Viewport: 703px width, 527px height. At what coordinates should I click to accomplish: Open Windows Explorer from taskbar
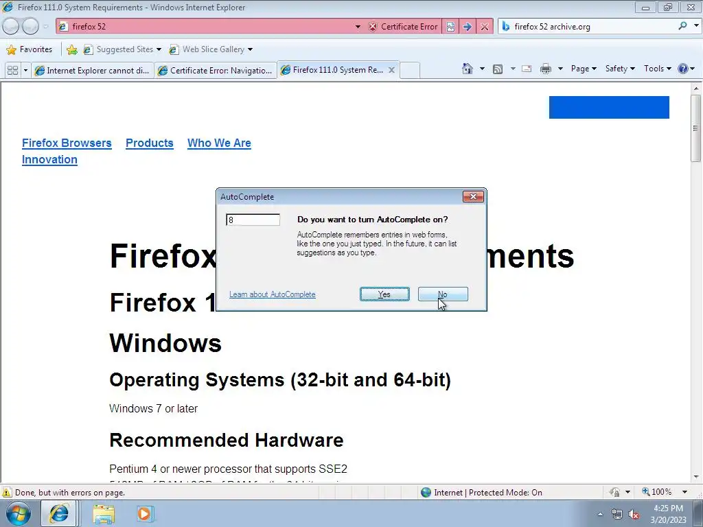(104, 513)
